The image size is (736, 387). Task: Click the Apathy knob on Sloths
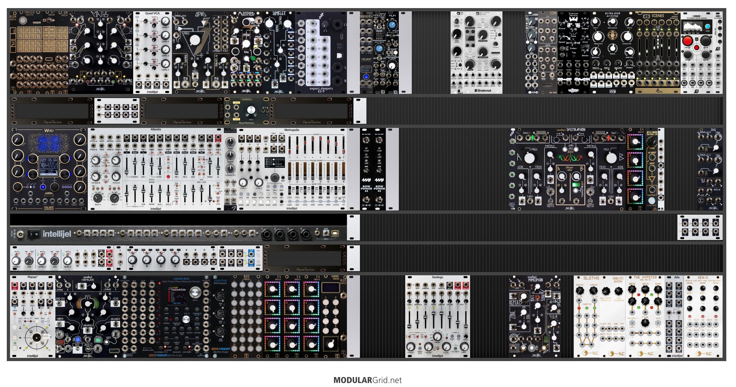coord(580,290)
